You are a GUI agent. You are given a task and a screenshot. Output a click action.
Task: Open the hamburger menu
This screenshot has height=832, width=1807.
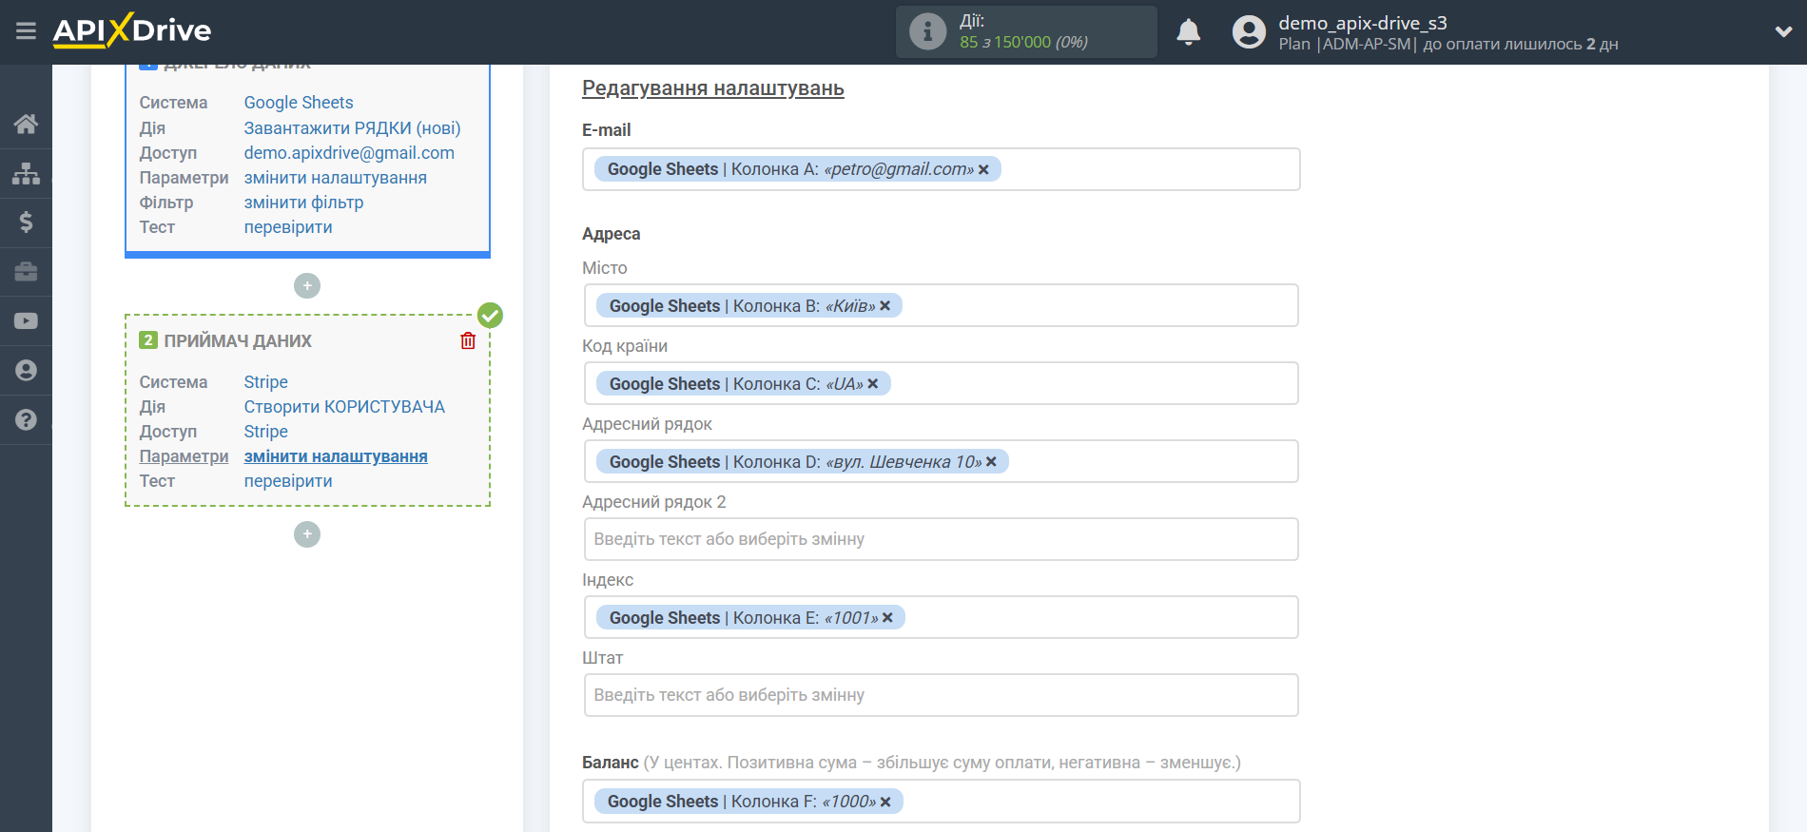coord(26,31)
